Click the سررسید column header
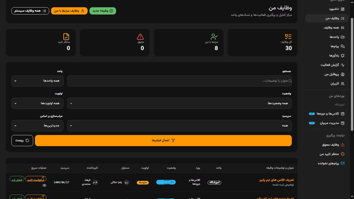 pyautogui.click(x=65, y=168)
